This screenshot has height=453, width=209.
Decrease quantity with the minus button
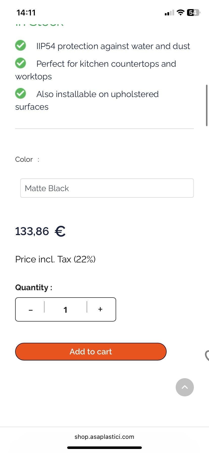(31, 310)
